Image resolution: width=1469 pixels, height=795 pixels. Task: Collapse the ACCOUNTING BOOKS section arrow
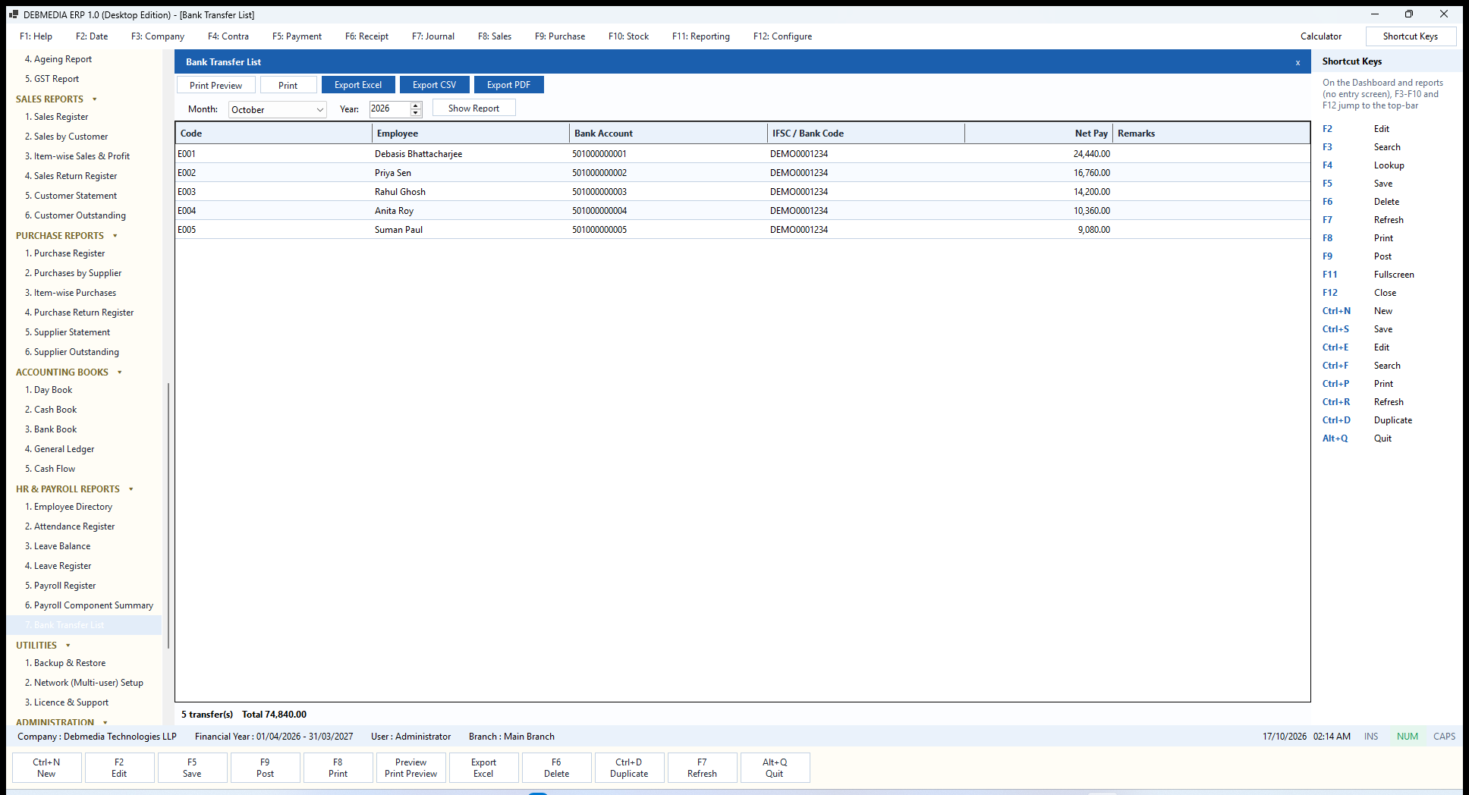tap(120, 372)
